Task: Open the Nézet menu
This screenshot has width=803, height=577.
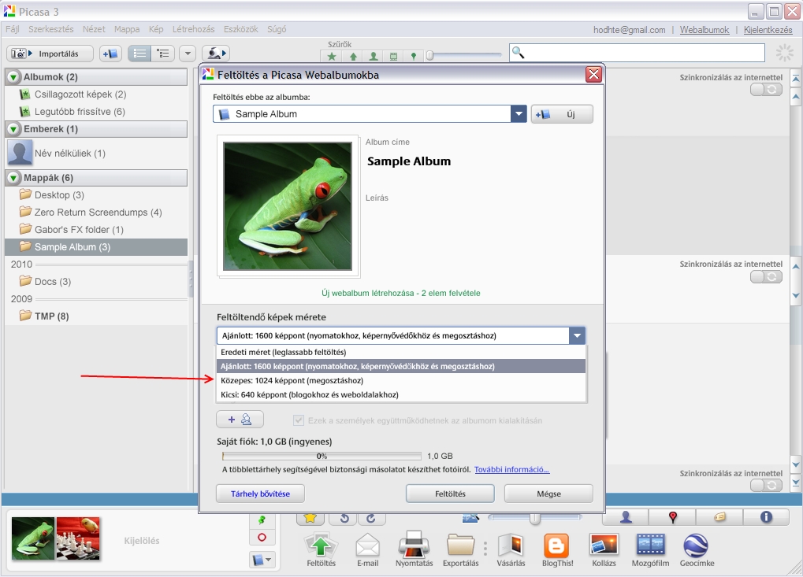Action: (94, 29)
